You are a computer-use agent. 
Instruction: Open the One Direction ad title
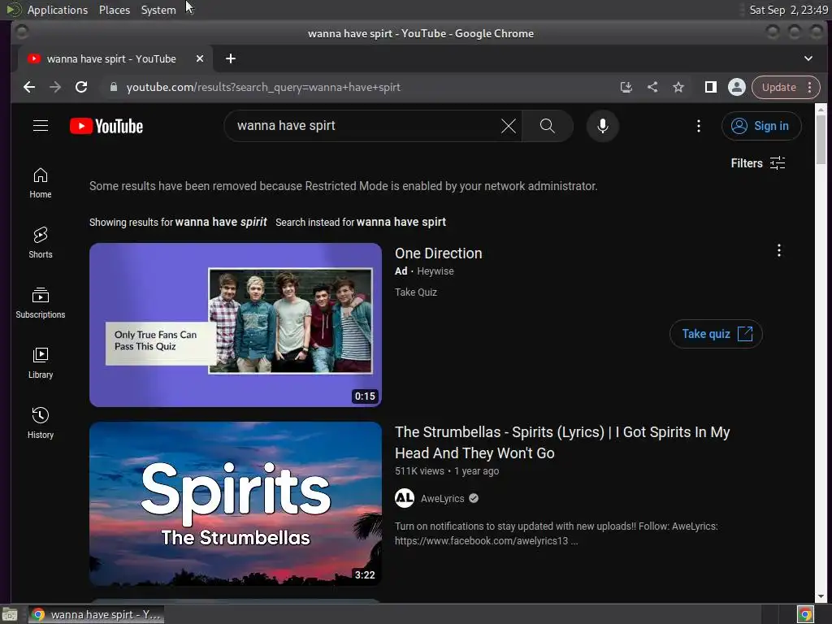(438, 253)
